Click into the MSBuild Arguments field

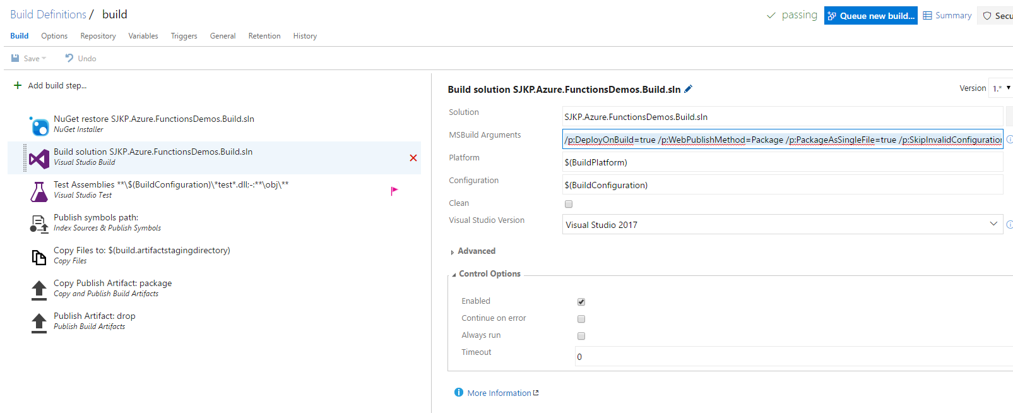(x=783, y=140)
